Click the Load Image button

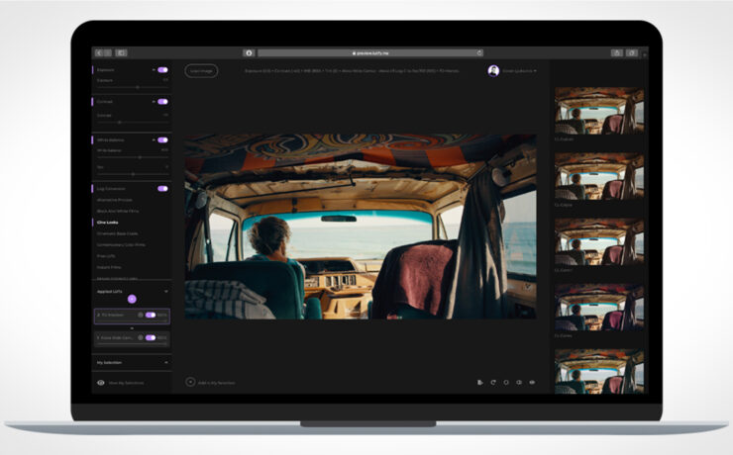coord(201,71)
